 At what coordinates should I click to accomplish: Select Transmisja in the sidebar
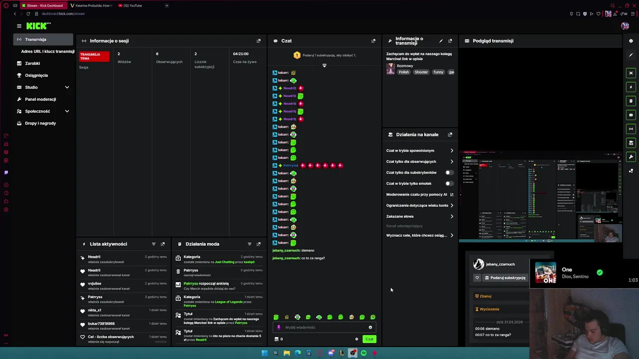43,39
